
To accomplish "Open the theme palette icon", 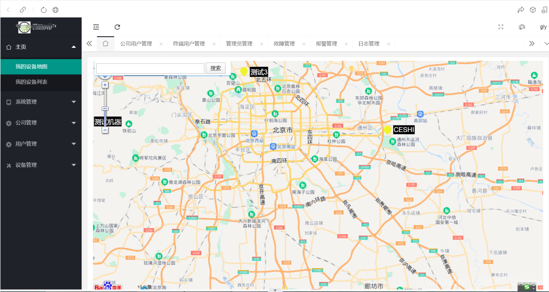I will coord(522,27).
